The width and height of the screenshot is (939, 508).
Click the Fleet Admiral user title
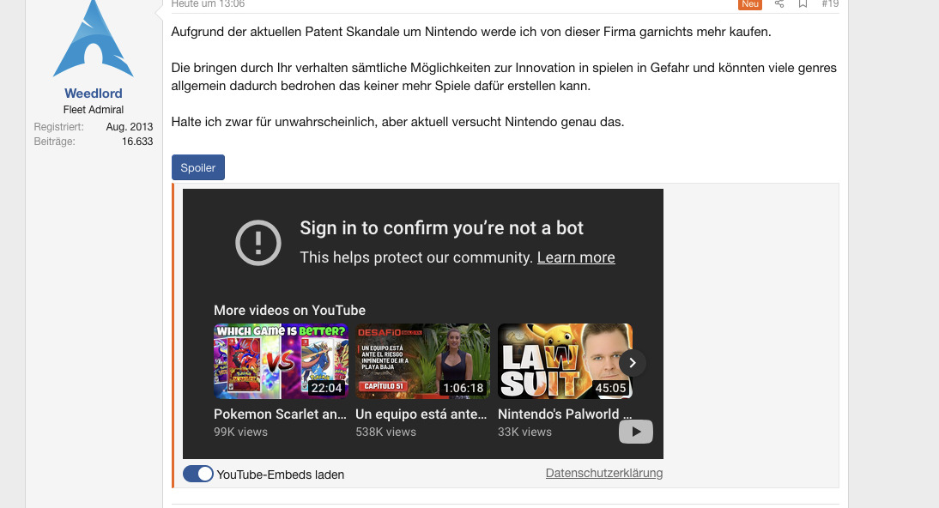[x=94, y=110]
